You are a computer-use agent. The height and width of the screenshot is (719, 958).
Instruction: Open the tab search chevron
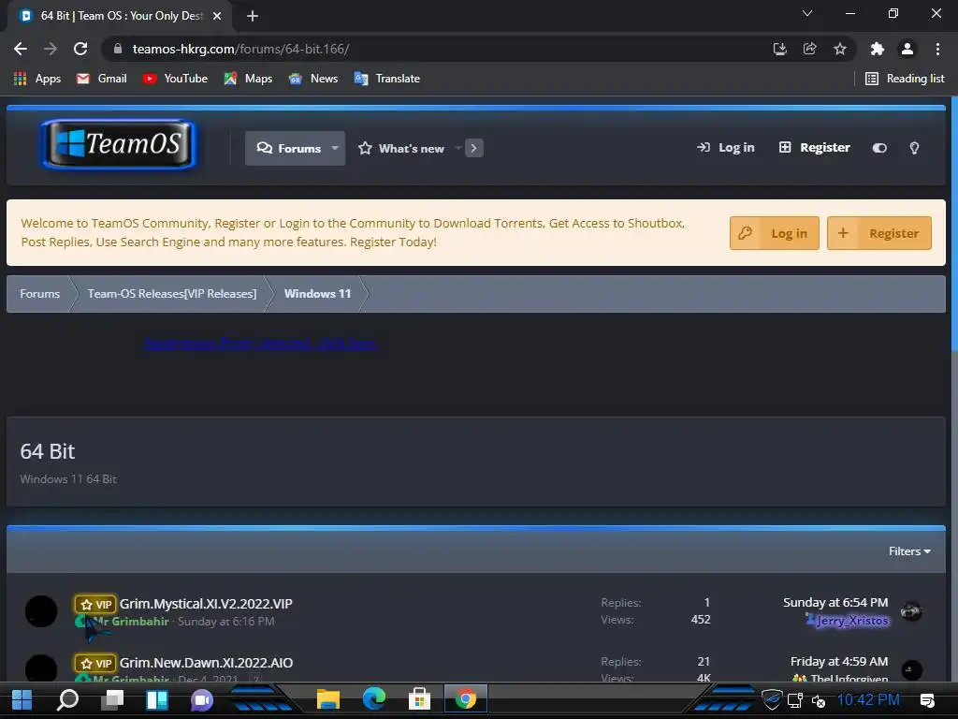[x=807, y=13]
